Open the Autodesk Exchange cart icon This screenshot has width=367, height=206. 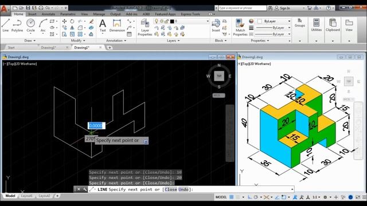[x=310, y=8]
